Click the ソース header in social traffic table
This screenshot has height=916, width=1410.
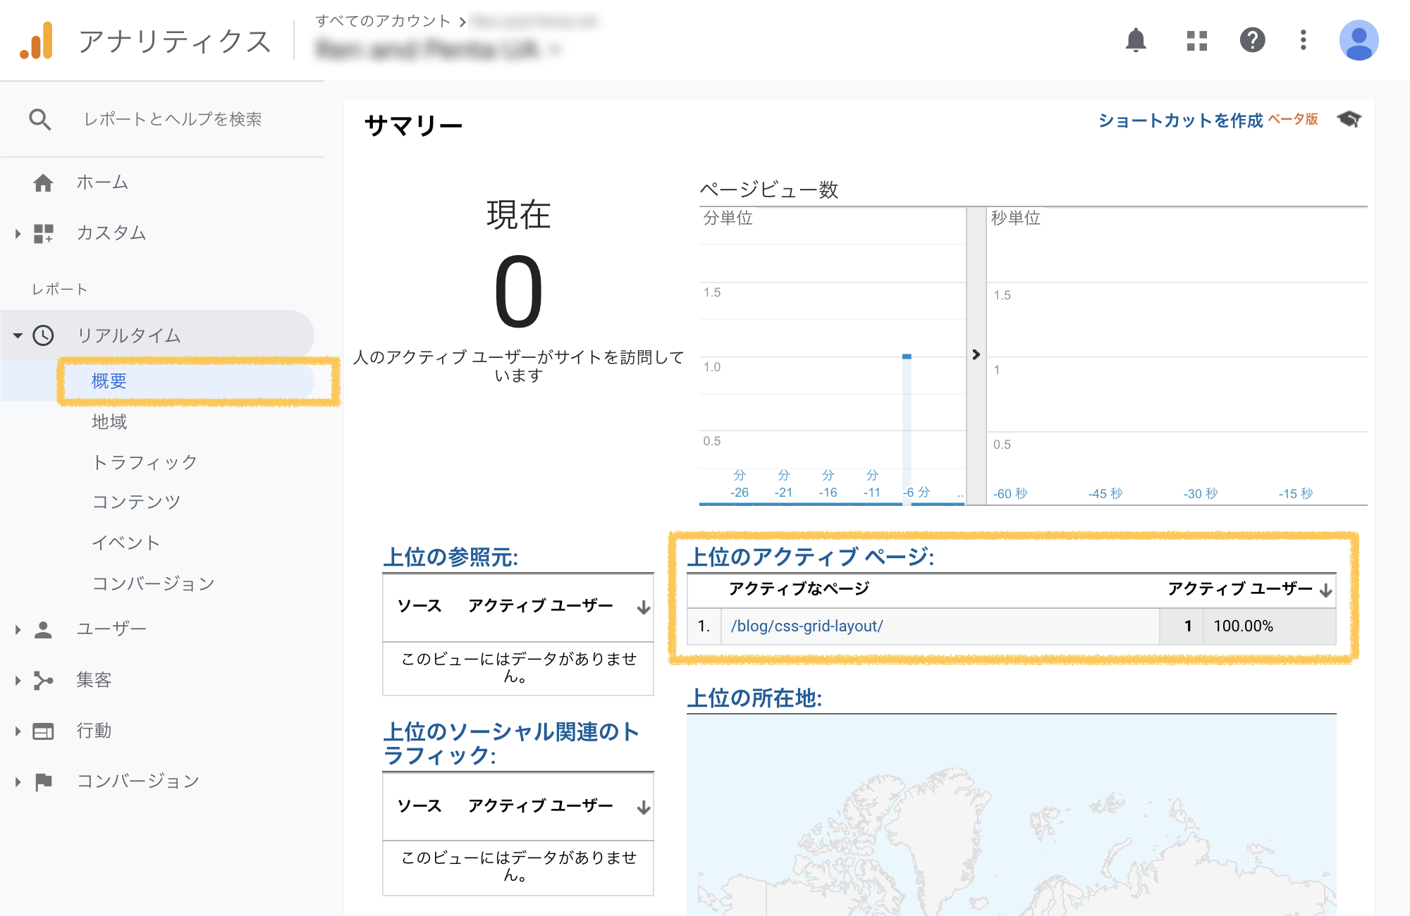coord(419,805)
